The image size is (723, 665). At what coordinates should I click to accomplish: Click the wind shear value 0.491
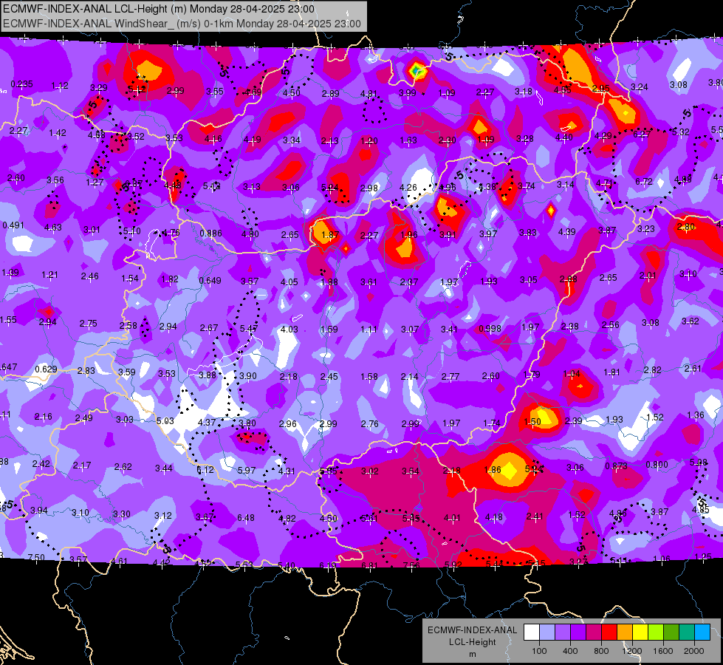(13, 225)
